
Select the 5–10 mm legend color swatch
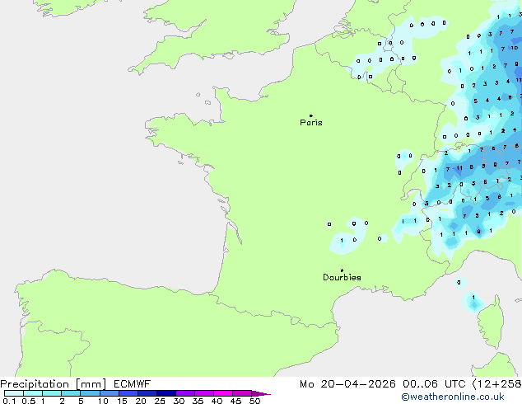(91, 393)
